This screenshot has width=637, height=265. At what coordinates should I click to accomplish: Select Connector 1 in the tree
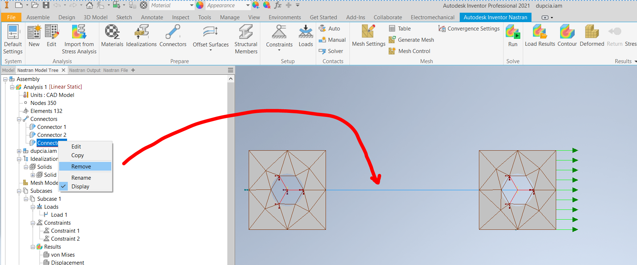coord(51,127)
